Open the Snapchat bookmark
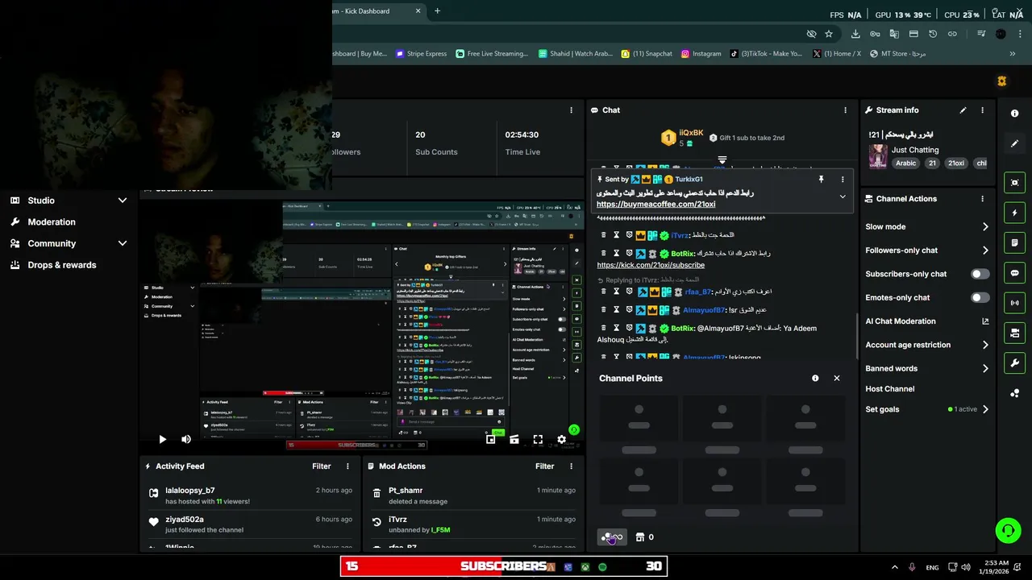This screenshot has height=580, width=1032. 647,54
